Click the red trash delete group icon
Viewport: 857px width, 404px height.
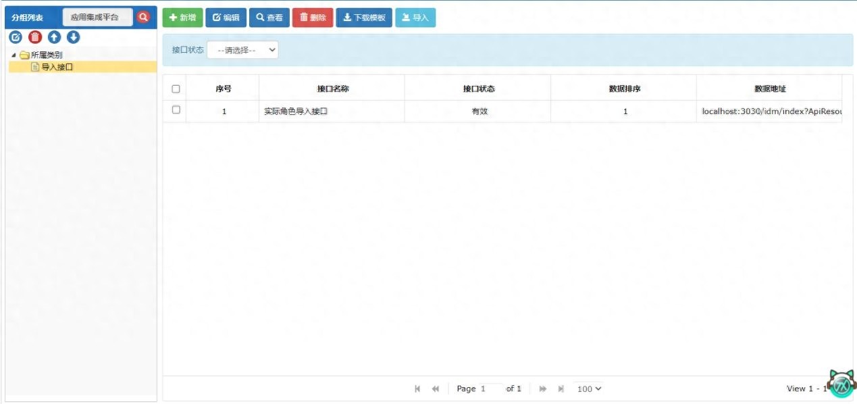(35, 37)
